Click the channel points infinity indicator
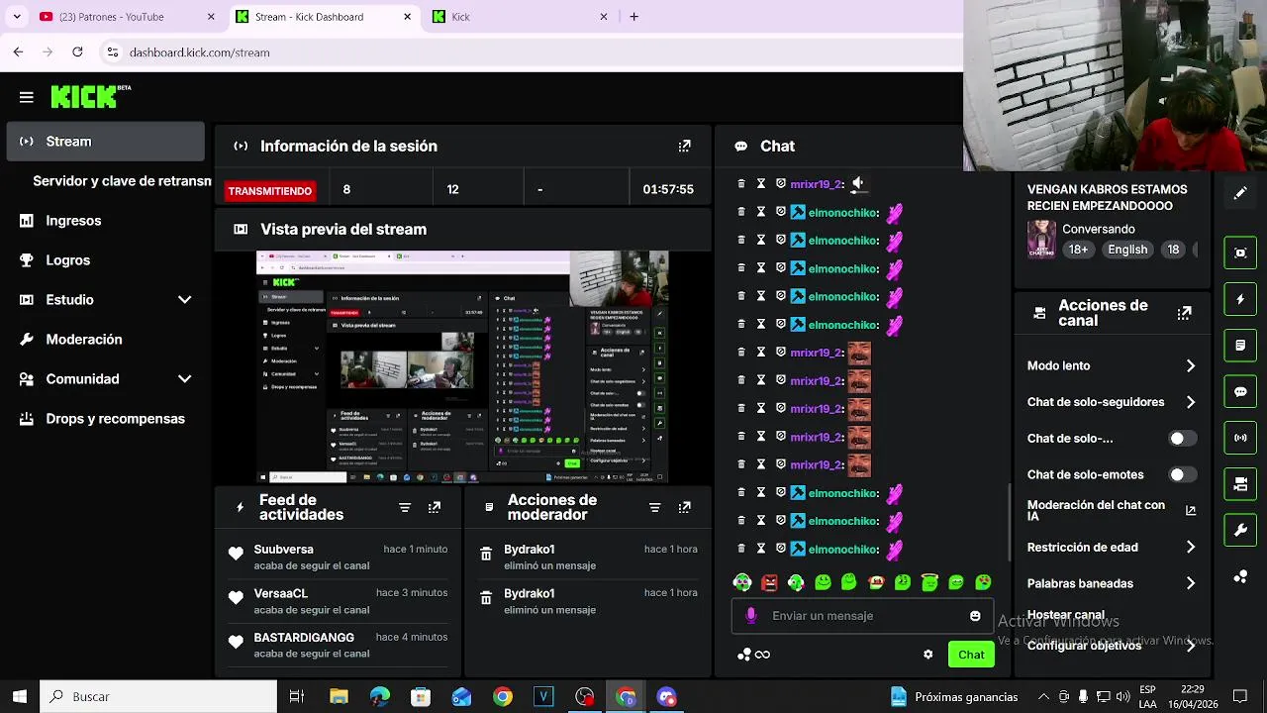The image size is (1267, 713). pyautogui.click(x=754, y=655)
